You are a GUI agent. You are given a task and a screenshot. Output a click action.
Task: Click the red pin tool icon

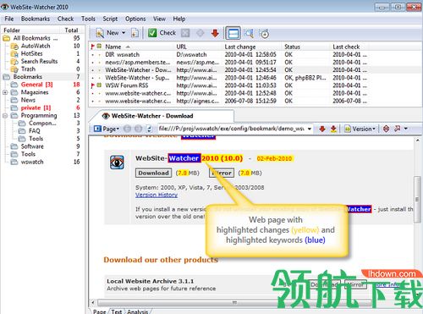(x=398, y=129)
